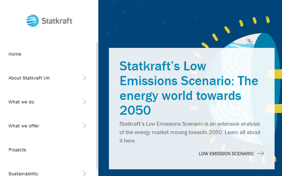Open the Projects menu item

[x=17, y=150]
